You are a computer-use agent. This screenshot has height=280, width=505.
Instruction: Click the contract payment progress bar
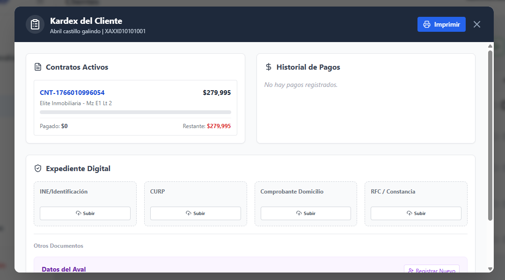click(x=135, y=112)
